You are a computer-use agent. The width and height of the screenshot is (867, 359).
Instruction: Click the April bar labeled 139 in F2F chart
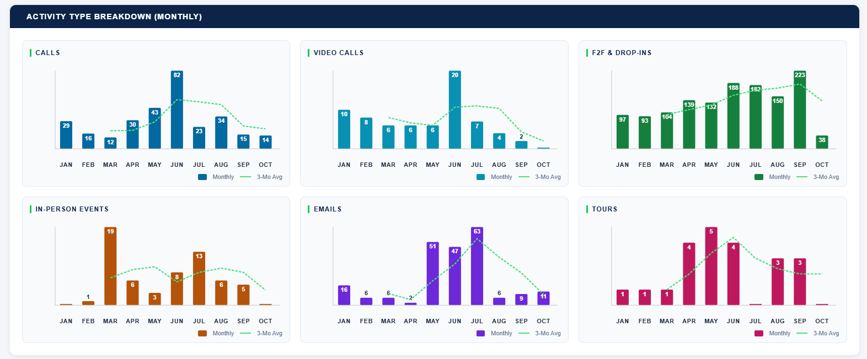689,124
